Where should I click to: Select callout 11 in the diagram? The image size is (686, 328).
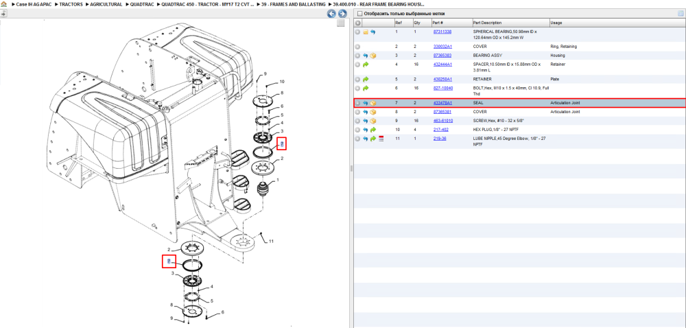(271, 242)
